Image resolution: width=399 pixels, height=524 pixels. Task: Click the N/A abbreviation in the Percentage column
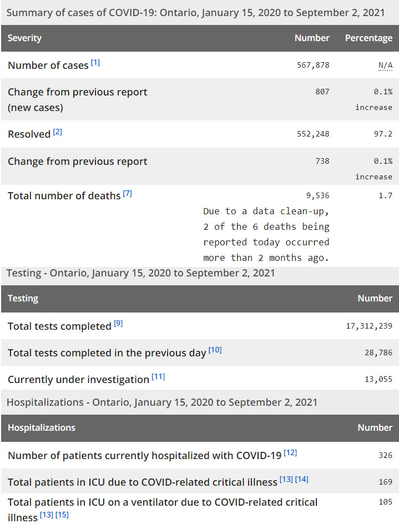coord(385,65)
